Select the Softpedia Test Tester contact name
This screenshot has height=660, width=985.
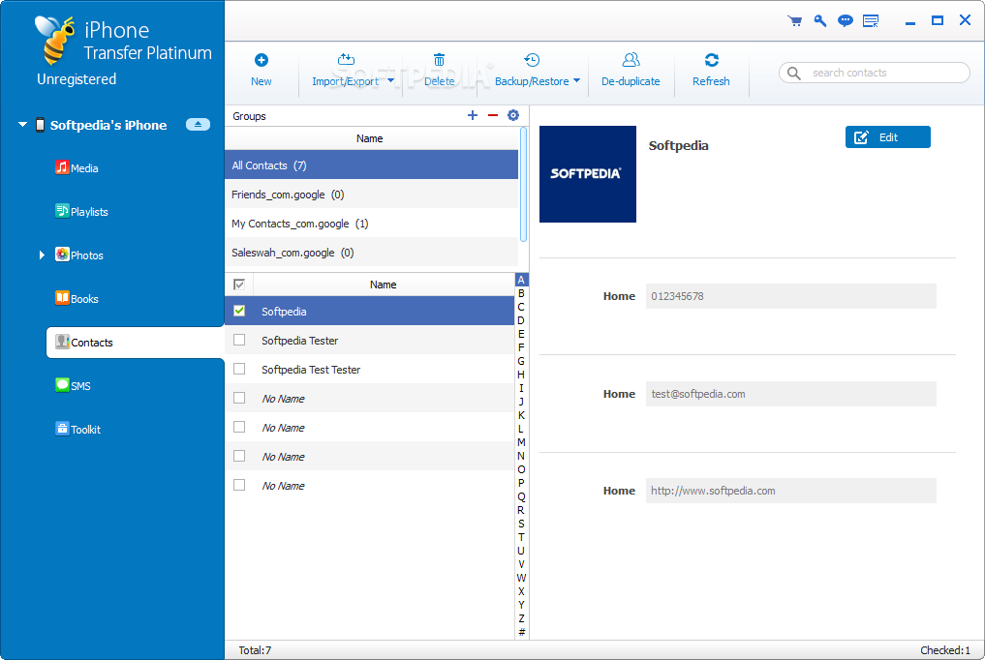pyautogui.click(x=311, y=370)
